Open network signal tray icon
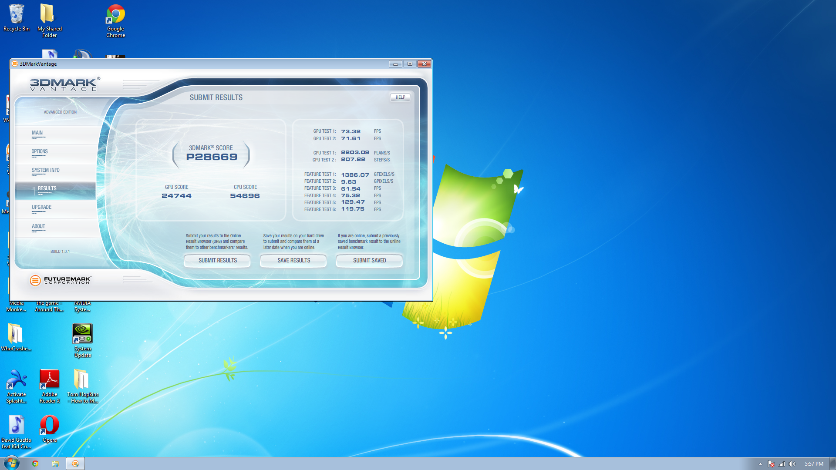Viewport: 836px width, 470px height. click(x=782, y=464)
